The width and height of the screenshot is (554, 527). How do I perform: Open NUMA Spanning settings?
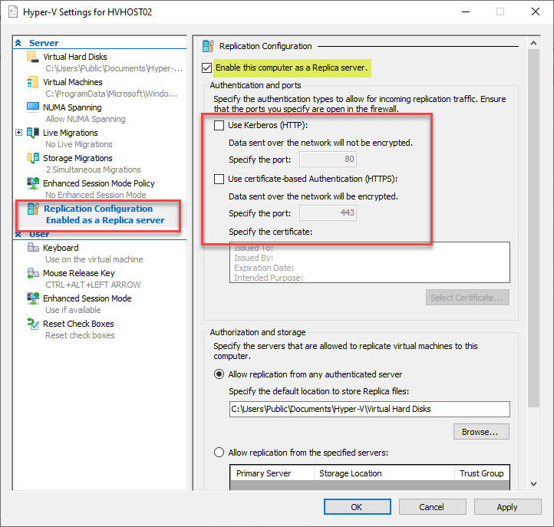pos(72,107)
